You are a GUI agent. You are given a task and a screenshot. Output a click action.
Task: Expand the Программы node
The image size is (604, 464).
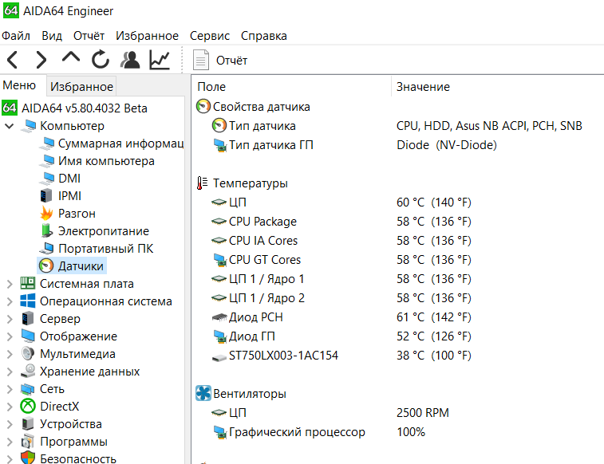(x=10, y=442)
